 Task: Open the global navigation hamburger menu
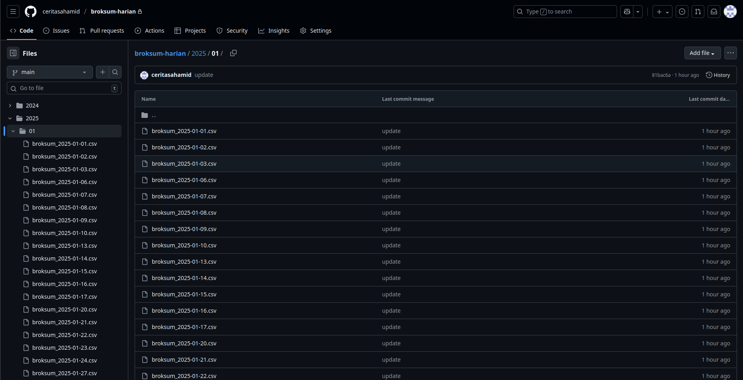pos(13,12)
